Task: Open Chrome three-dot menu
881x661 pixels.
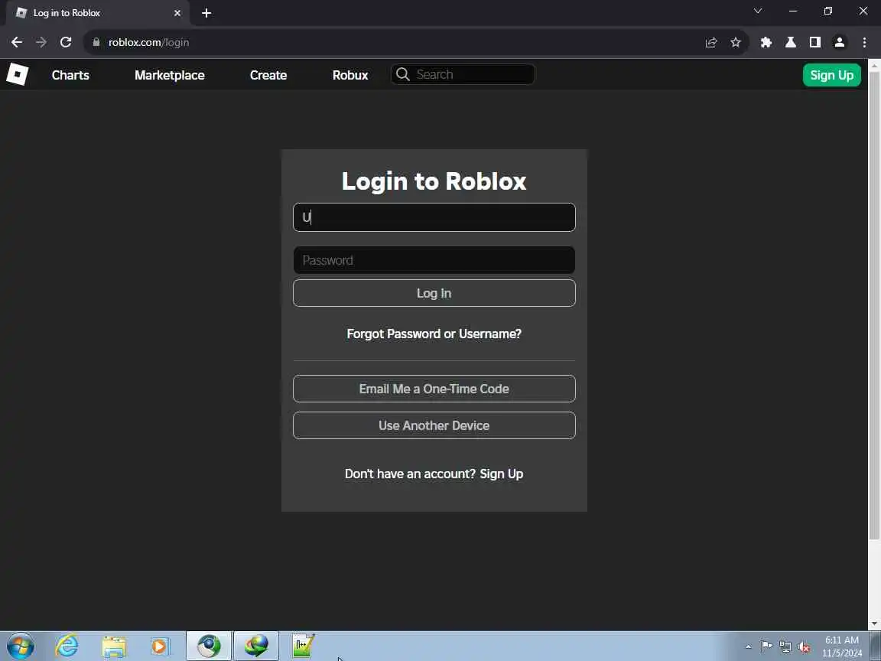Action: pos(864,42)
